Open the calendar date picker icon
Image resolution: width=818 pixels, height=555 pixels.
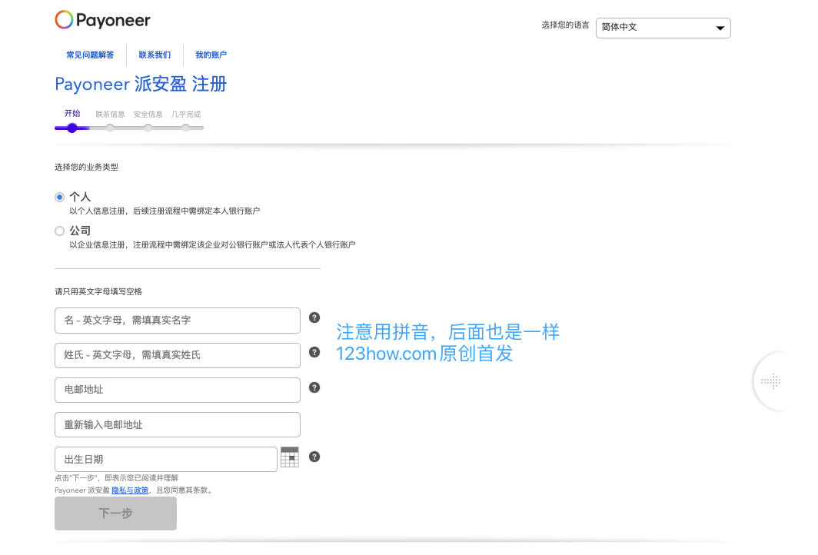pyautogui.click(x=290, y=457)
